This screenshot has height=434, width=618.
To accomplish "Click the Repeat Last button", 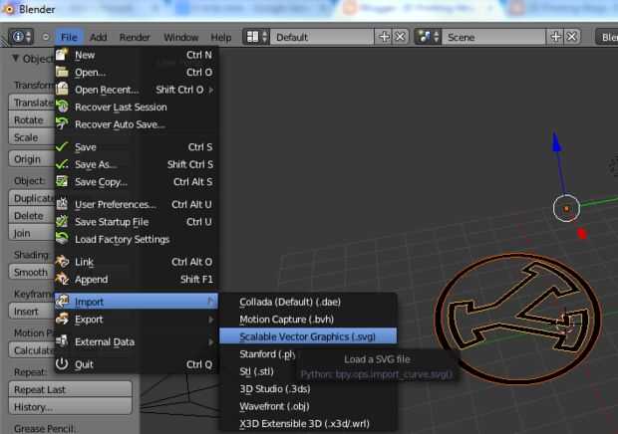I will (70, 389).
